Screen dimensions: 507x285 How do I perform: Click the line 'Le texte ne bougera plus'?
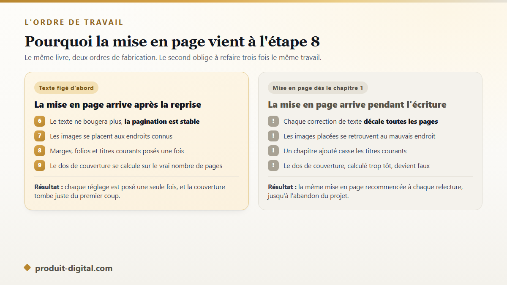[x=125, y=122]
